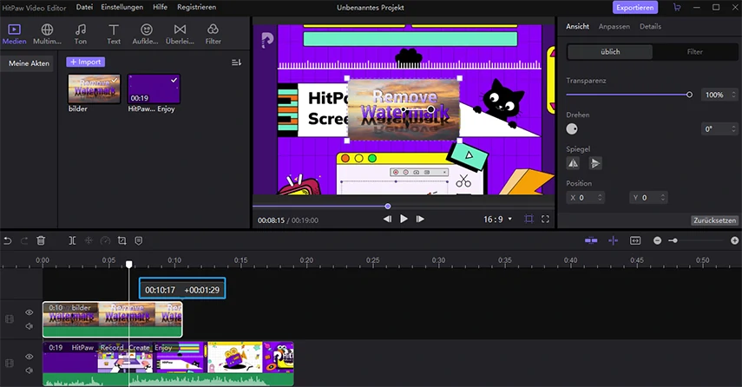Click the Drehen 0° stepper arrows
The image size is (742, 387).
pyautogui.click(x=733, y=128)
